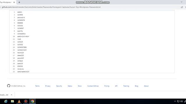Click the 'pass123' line
Image resolution: width=186 pixels, height=104 pixels.
(21, 58)
